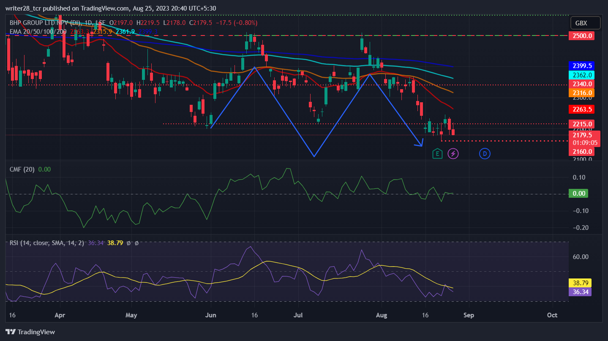This screenshot has width=608, height=341.
Task: Click the red 2263.5 EMA price label
Action: click(582, 109)
